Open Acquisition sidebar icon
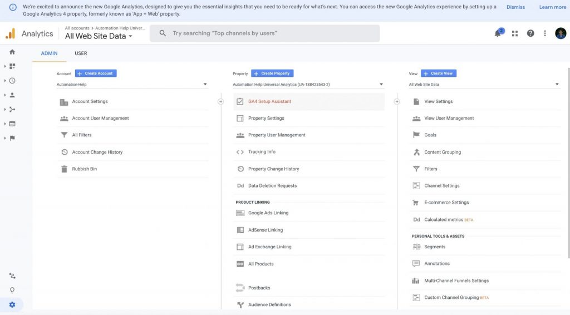Screen dimensions: 570x315 pyautogui.click(x=12, y=110)
